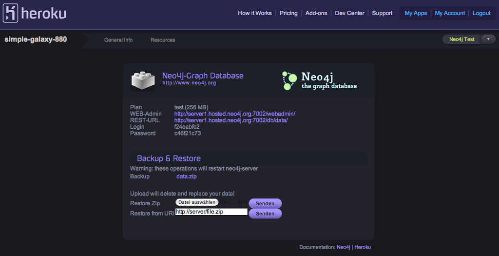Click Logout

point(481,13)
